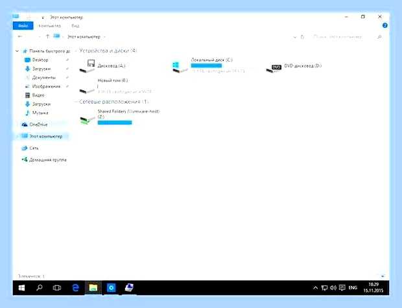
Task: Click the ENG language indicator
Action: pos(353,288)
